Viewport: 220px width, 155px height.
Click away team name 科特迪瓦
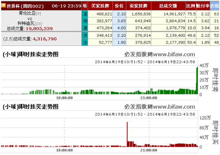click(x=26, y=23)
